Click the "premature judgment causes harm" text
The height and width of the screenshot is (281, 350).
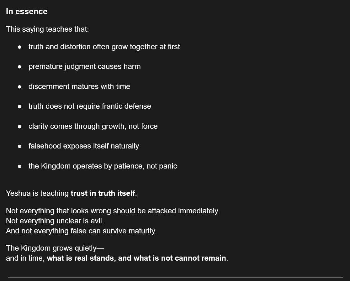coord(84,67)
